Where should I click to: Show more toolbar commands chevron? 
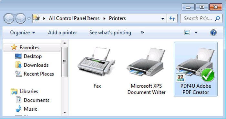click(142, 33)
